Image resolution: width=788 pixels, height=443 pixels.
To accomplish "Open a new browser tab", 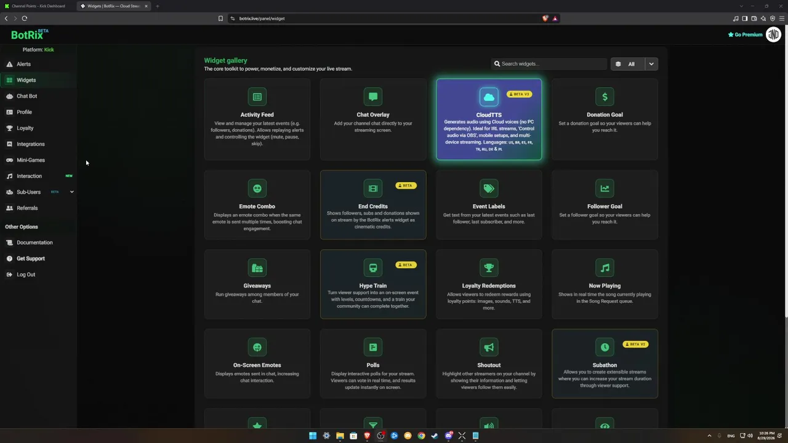I will (157, 6).
